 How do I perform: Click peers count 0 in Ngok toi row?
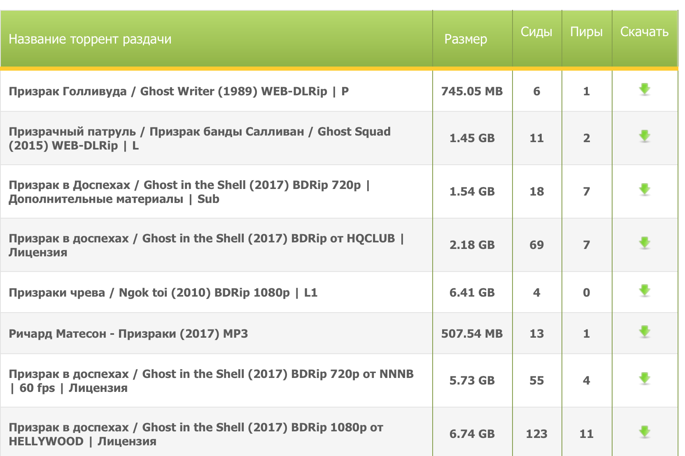tap(587, 292)
